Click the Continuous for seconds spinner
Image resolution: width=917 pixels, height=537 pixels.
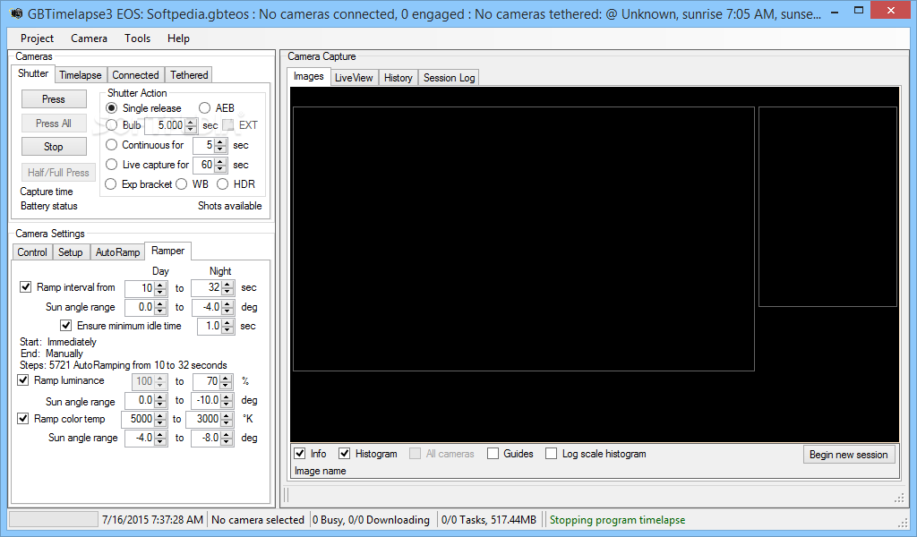(210, 145)
